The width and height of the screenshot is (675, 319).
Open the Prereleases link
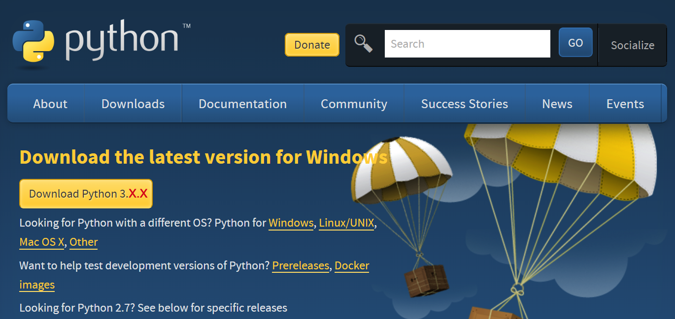tap(300, 265)
